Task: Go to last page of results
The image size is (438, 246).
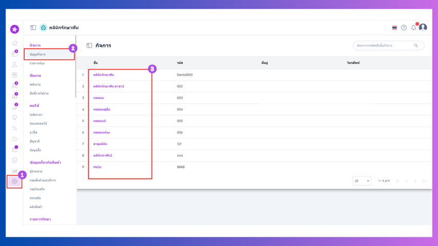Action: [x=424, y=181]
